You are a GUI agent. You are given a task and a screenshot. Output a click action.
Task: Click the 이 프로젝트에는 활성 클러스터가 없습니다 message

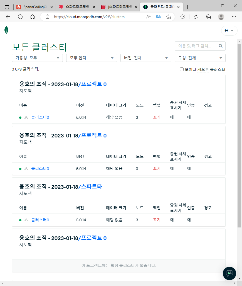coord(118,266)
